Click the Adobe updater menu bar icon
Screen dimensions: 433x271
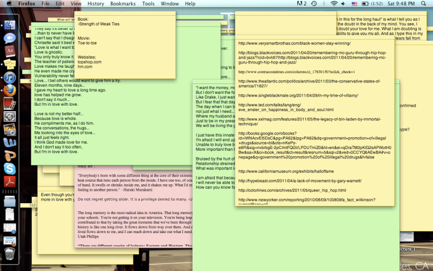coord(301,4)
